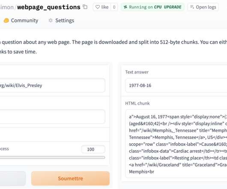Open the Community tab
227x189 pixels.
21,21
